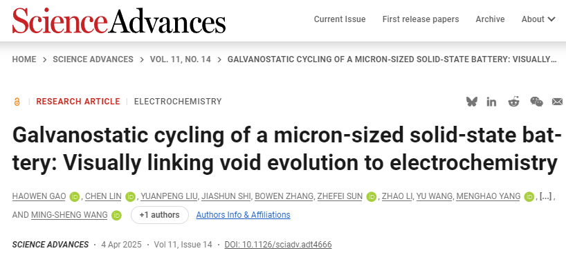The image size is (566, 253).
Task: Share article on LinkedIn
Action: pos(491,102)
